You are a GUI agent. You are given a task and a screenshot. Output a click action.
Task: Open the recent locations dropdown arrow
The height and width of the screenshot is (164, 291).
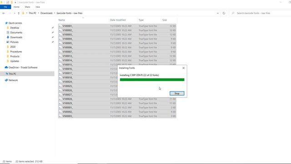click(x=15, y=13)
